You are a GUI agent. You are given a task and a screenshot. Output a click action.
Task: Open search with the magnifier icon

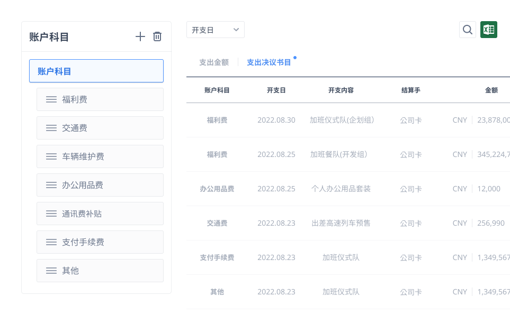pos(467,30)
